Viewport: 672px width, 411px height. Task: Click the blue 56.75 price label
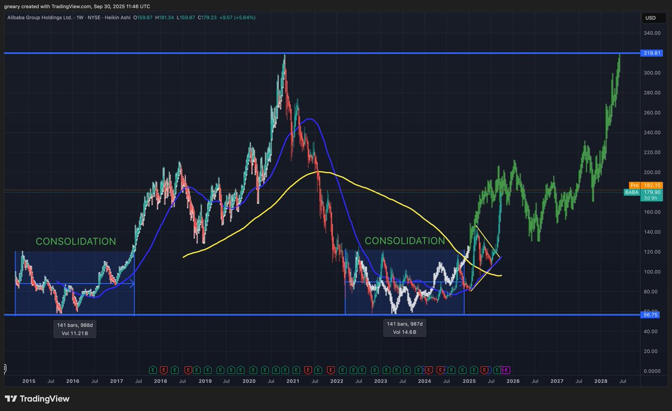pyautogui.click(x=650, y=315)
